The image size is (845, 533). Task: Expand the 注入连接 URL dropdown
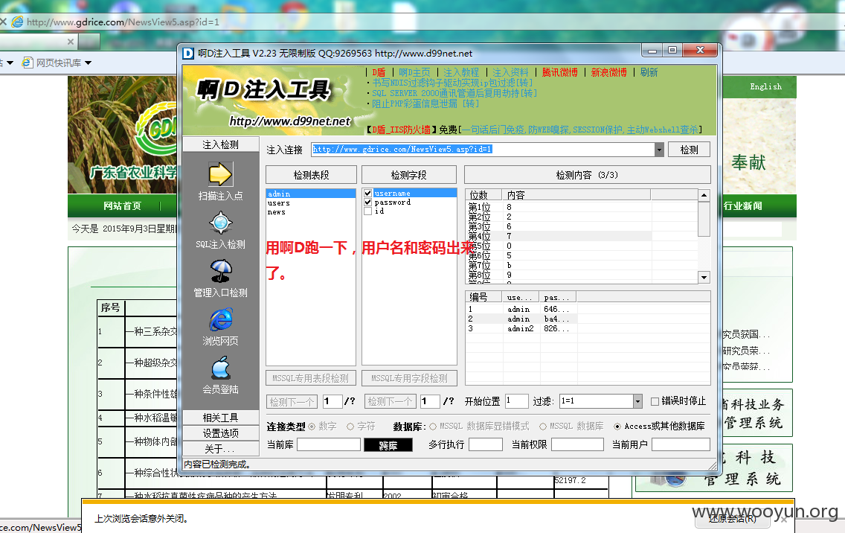pos(659,150)
